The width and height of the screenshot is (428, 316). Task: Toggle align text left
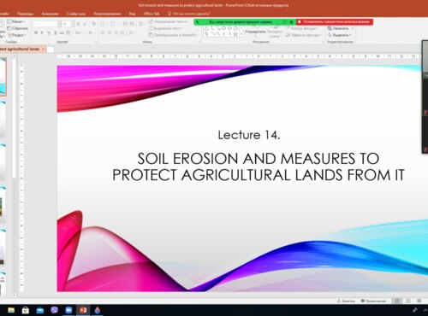point(103,32)
